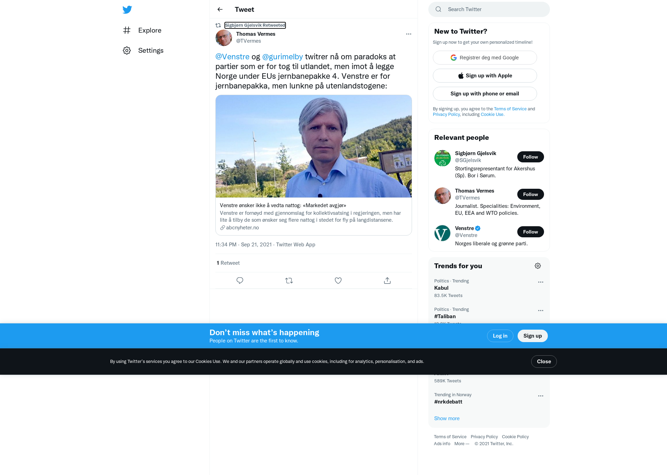Viewport: 667px width, 475px height.
Task: Share the tweet via share icon
Action: [387, 280]
